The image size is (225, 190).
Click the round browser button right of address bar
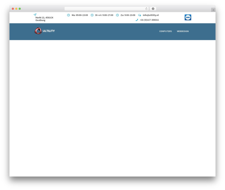[x=153, y=9]
